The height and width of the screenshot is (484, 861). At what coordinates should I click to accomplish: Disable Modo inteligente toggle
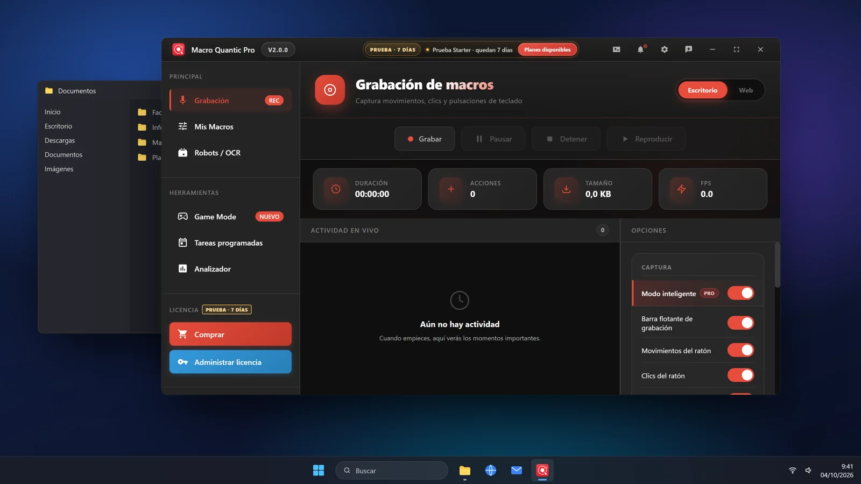click(x=741, y=293)
